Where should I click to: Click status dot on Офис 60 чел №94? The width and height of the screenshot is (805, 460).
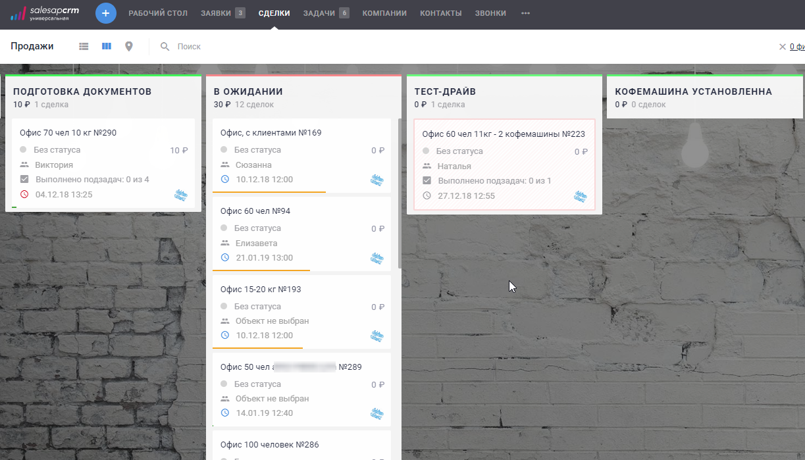pyautogui.click(x=224, y=228)
